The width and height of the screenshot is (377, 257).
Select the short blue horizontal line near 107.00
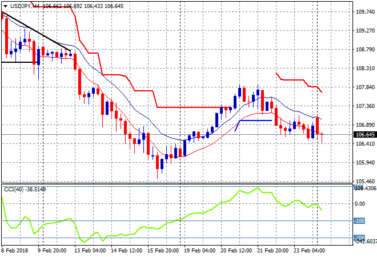pos(255,121)
